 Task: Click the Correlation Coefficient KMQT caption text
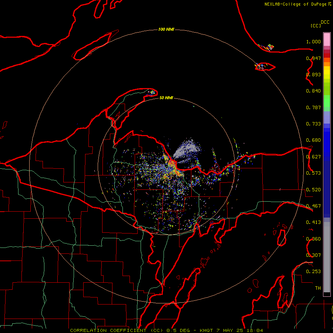[166, 330]
